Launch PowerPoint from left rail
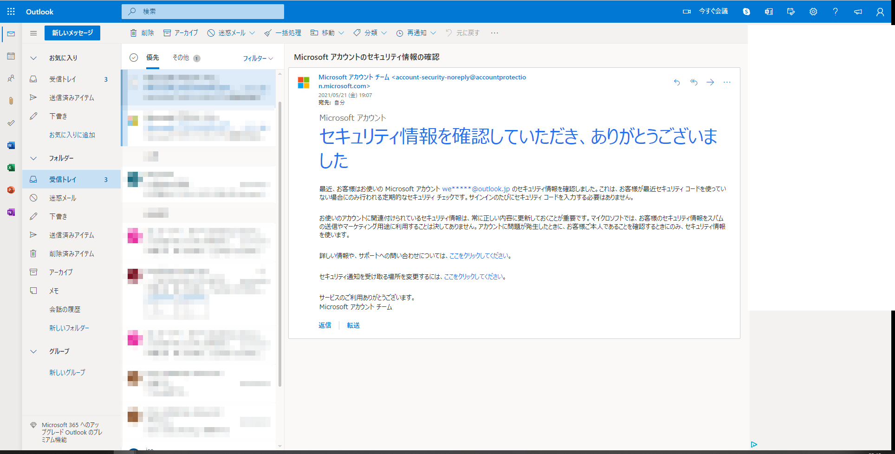This screenshot has width=895, height=454. 11,190
